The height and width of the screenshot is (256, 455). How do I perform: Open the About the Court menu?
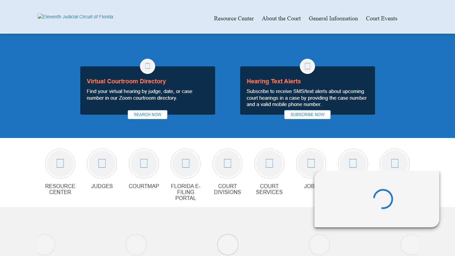click(281, 19)
